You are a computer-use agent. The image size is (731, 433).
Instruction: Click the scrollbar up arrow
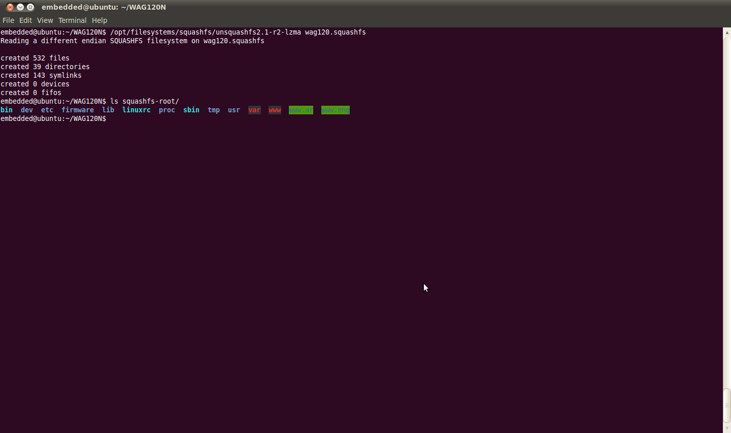point(727,32)
